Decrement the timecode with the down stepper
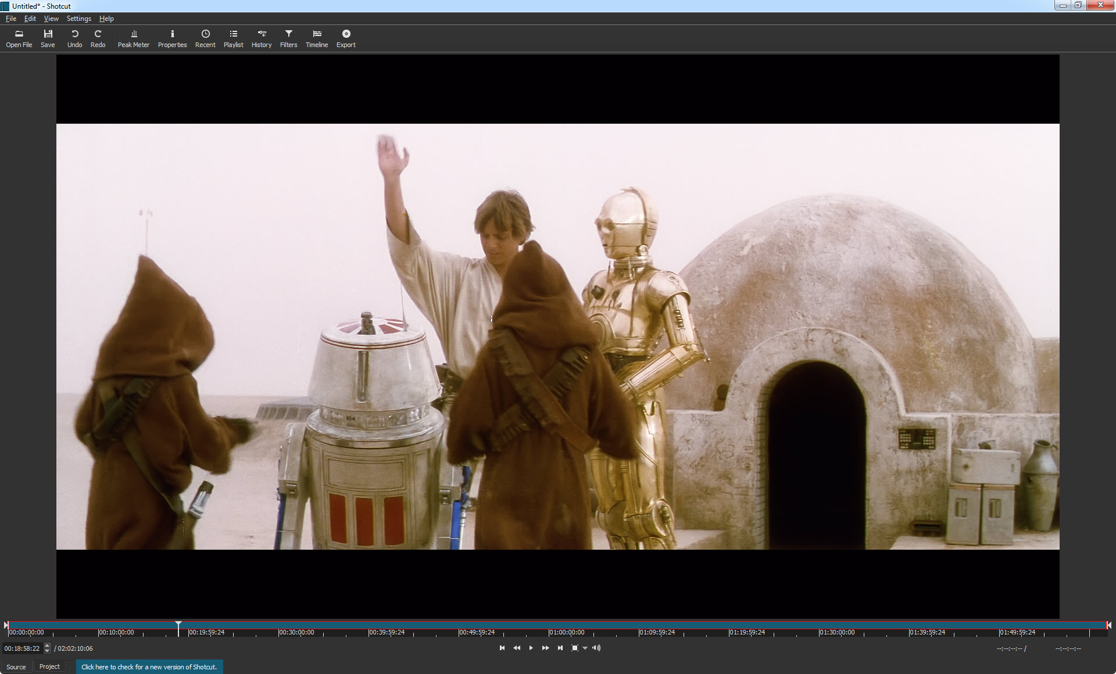 [x=47, y=651]
